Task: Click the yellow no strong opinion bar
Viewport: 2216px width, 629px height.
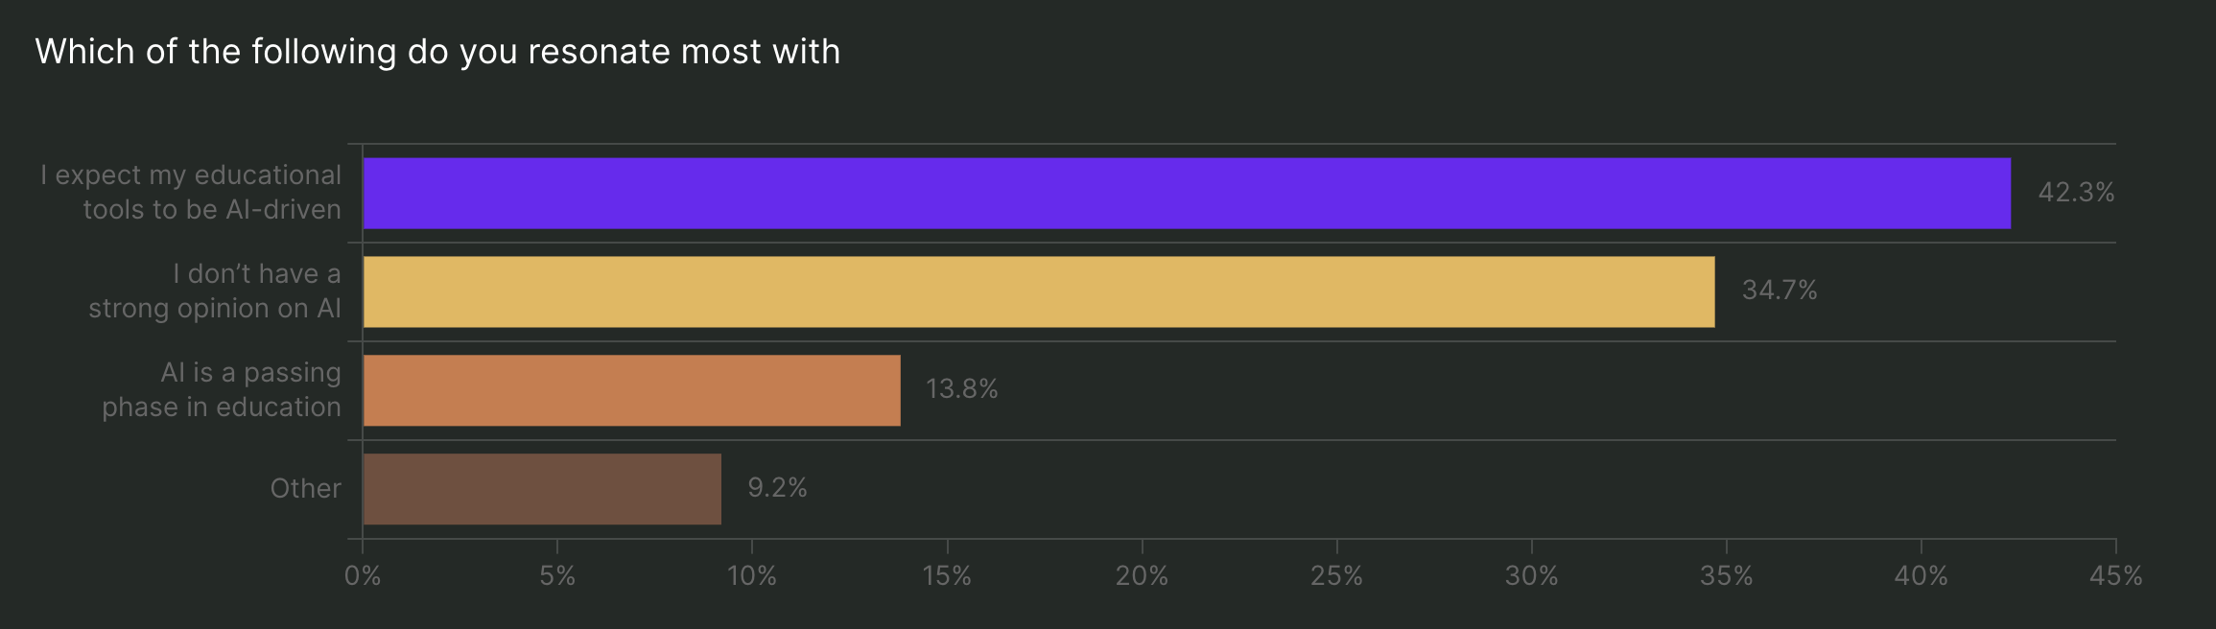Action: 1039,291
